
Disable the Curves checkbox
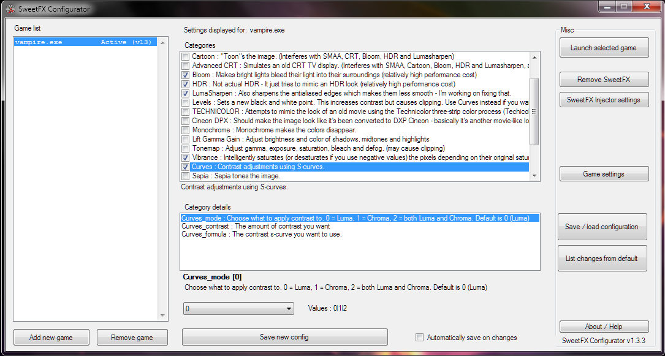coord(185,167)
